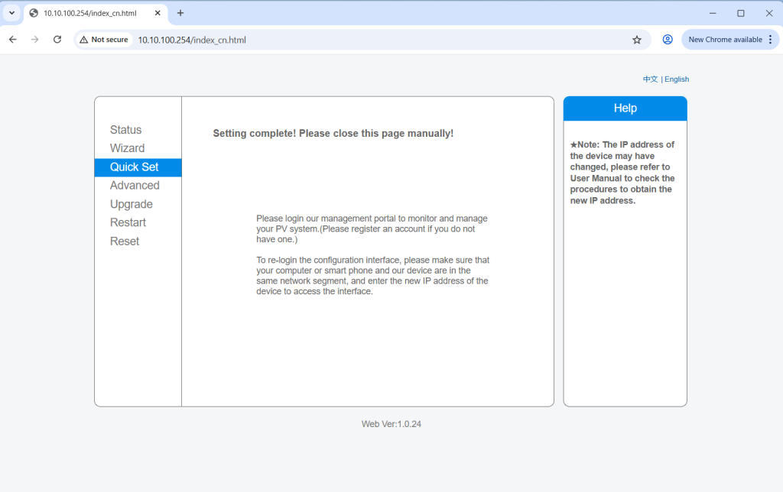Click the address bar URL field
This screenshot has height=492, width=783.
click(x=382, y=40)
